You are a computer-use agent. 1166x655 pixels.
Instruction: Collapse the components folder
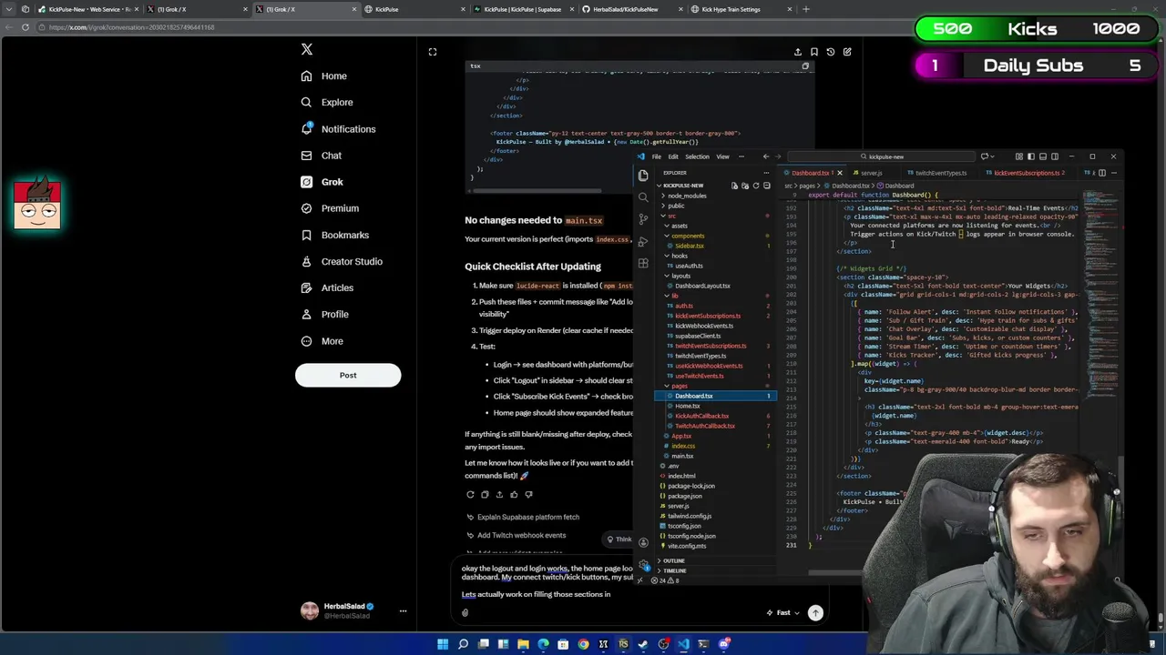(x=688, y=236)
